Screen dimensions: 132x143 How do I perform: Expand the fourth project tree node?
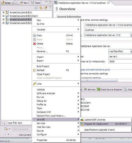(3, 23)
